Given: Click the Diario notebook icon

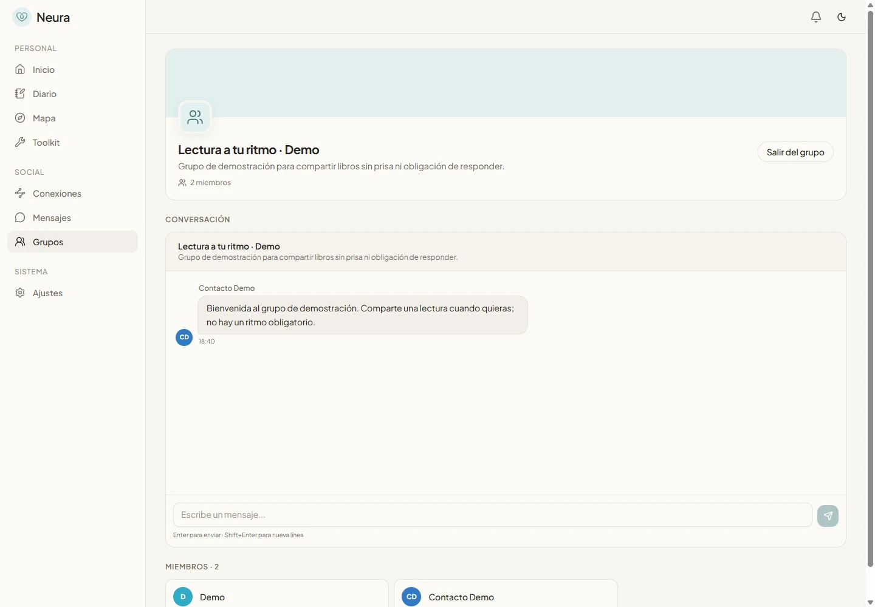Looking at the screenshot, I should (20, 93).
